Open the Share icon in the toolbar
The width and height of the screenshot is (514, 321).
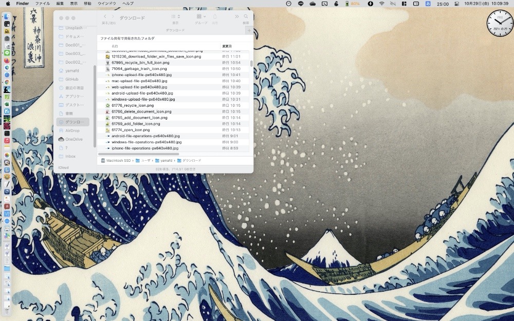tap(214, 17)
